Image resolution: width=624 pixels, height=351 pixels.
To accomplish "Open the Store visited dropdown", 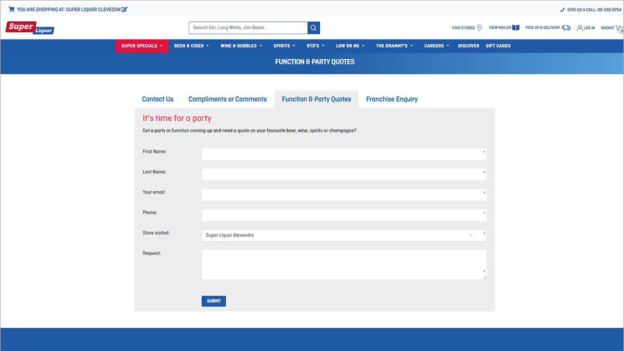I will tap(344, 236).
